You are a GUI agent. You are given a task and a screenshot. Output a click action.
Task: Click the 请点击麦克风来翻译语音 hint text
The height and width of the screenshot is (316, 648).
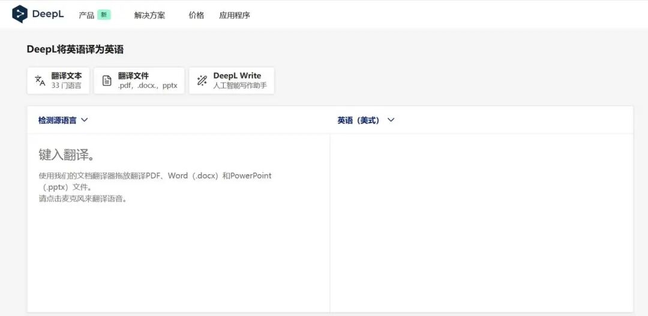pyautogui.click(x=82, y=199)
